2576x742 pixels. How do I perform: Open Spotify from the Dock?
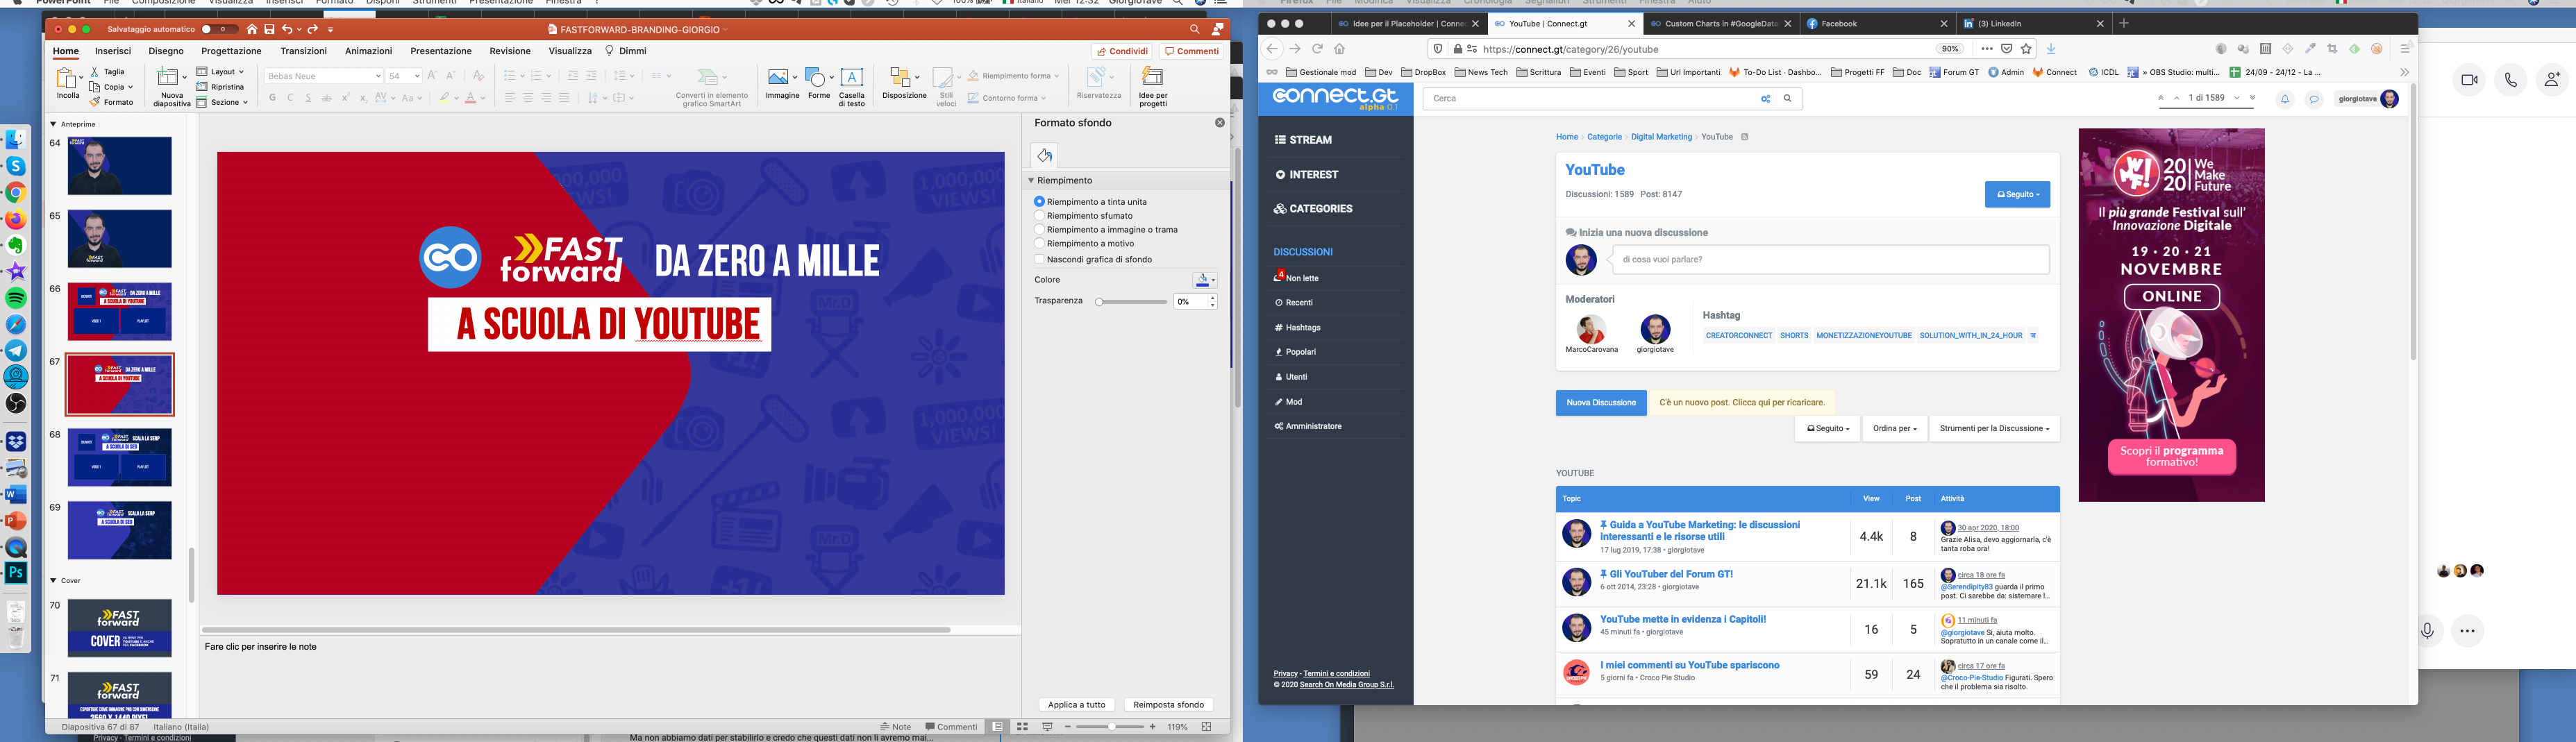[x=16, y=298]
